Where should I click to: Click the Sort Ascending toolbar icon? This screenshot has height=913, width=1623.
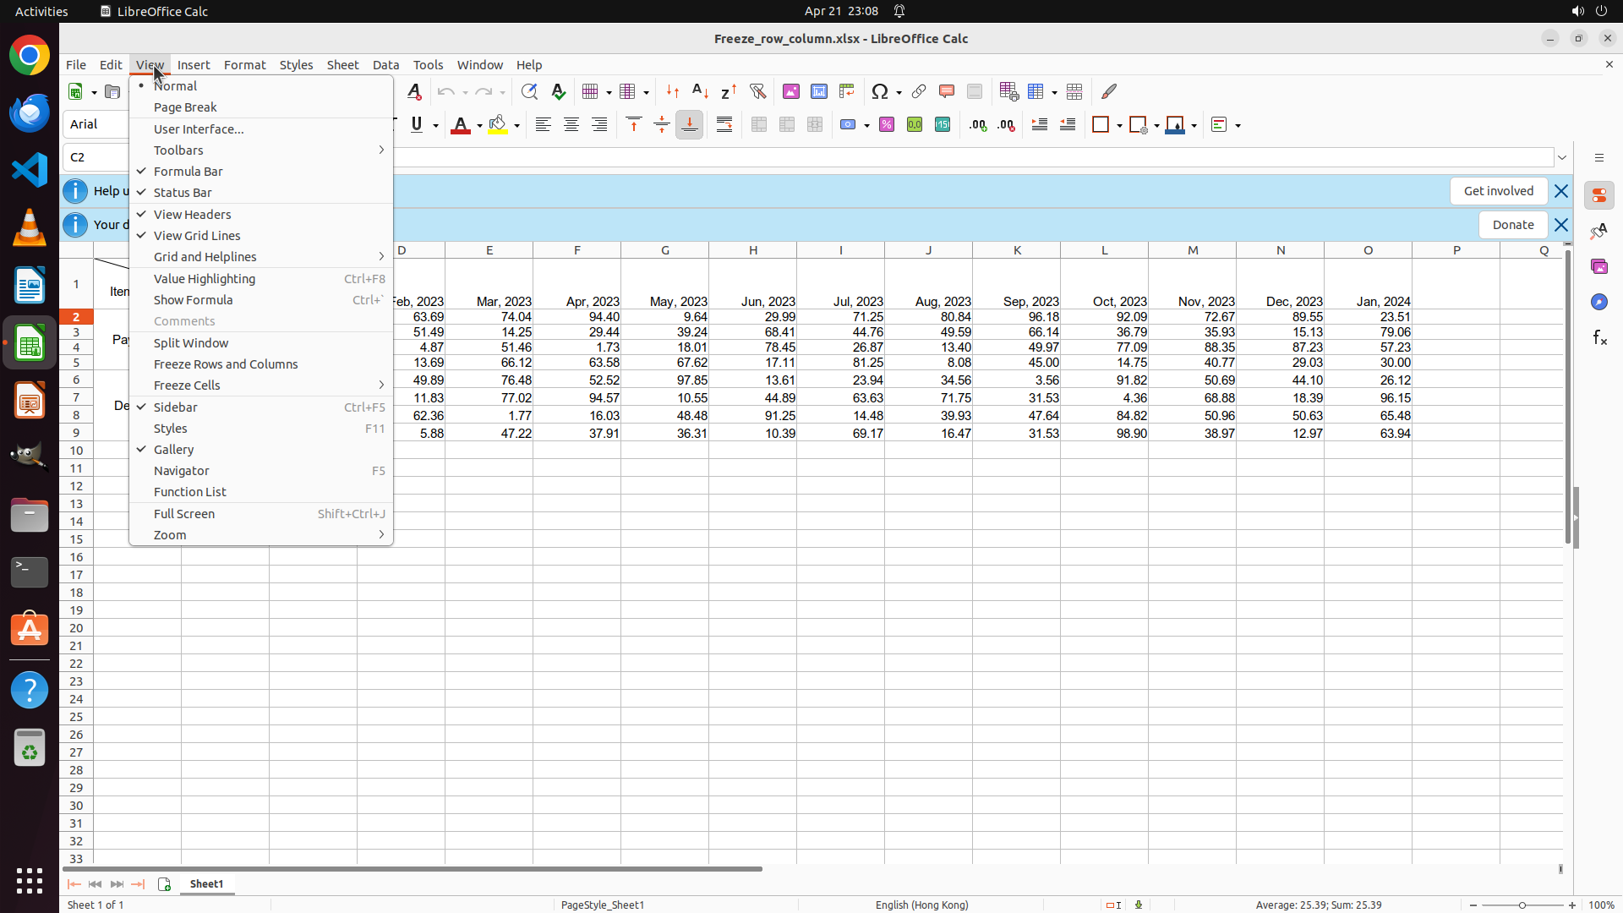pyautogui.click(x=701, y=91)
